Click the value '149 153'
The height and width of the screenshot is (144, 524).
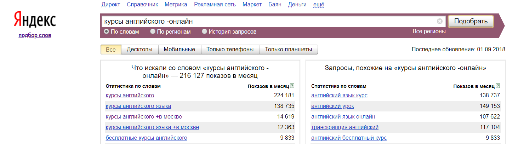(x=489, y=106)
